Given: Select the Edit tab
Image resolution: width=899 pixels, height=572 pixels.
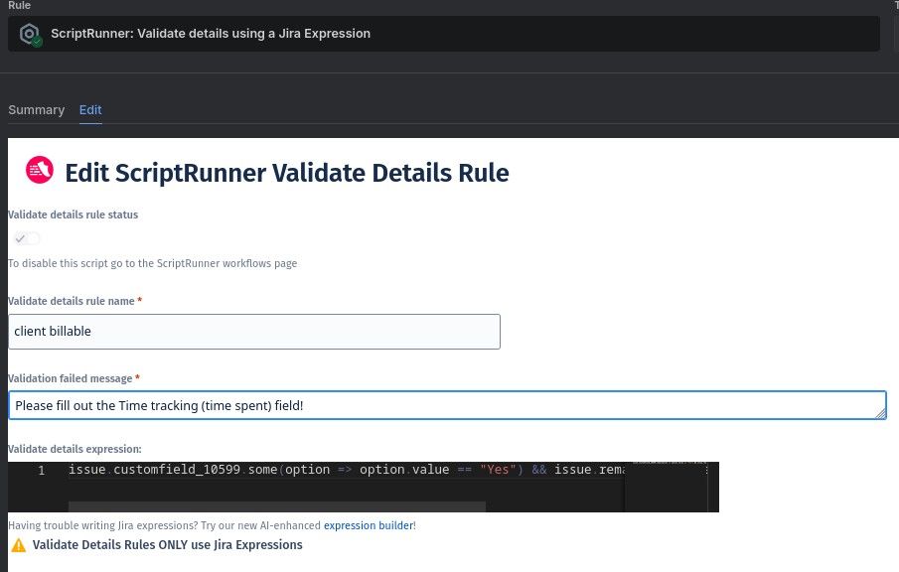Looking at the screenshot, I should pyautogui.click(x=90, y=110).
